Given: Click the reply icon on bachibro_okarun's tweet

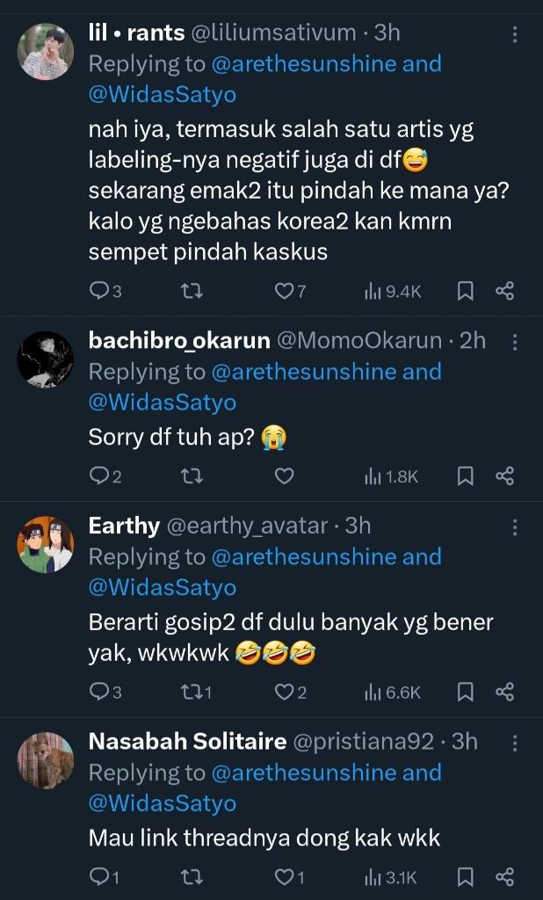Looking at the screenshot, I should pyautogui.click(x=98, y=475).
